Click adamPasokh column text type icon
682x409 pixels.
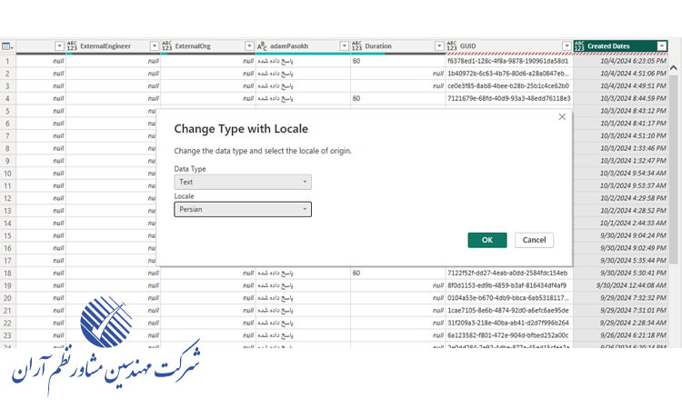[x=262, y=45]
